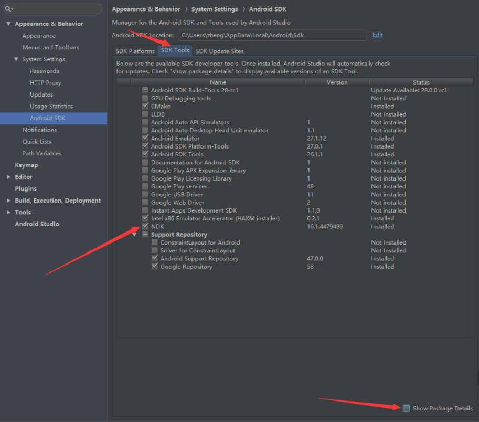Toggle Support Repository group checkbox
This screenshot has height=422, width=479.
pos(145,235)
